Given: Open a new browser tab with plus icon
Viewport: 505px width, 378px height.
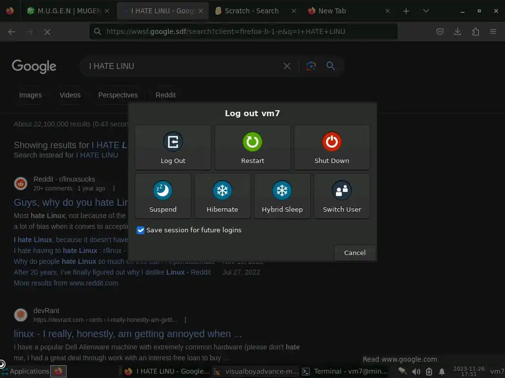Looking at the screenshot, I should tap(406, 11).
